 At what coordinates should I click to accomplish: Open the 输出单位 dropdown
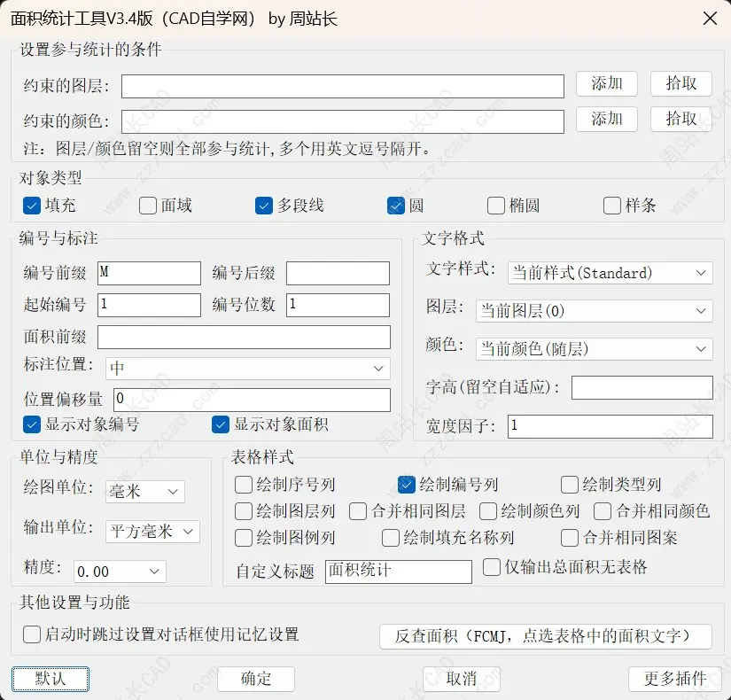152,532
